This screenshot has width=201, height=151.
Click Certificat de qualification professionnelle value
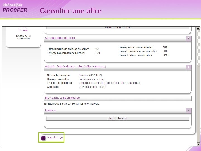click(x=109, y=83)
